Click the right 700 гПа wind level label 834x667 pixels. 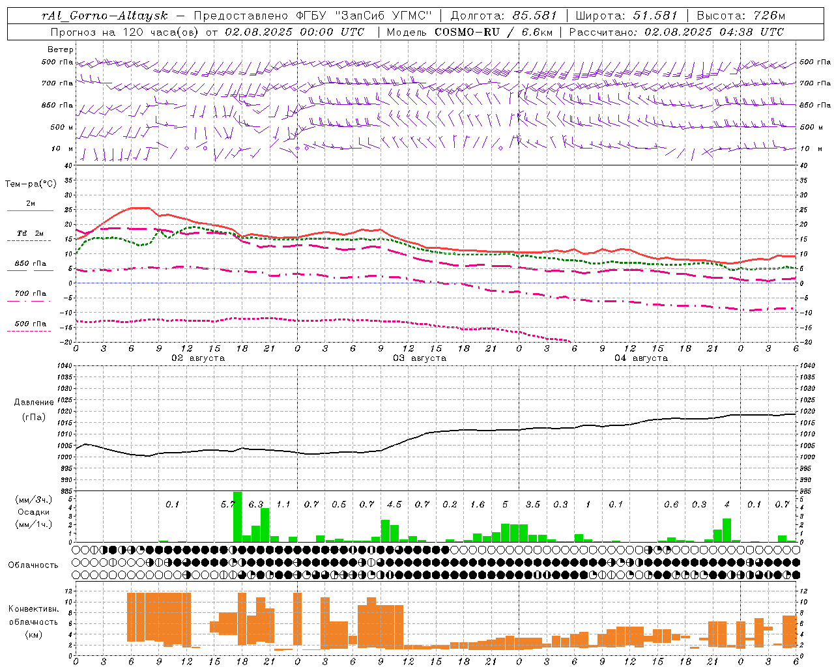coord(815,83)
